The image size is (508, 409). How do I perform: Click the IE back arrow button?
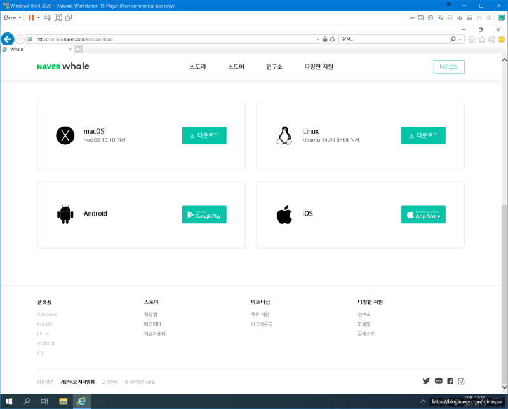tap(7, 39)
